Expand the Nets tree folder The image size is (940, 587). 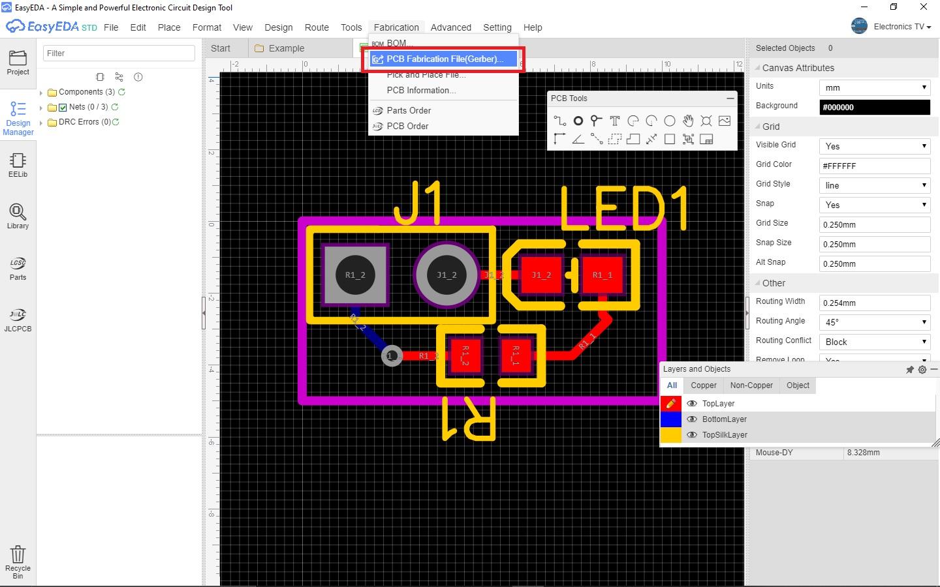[41, 108]
